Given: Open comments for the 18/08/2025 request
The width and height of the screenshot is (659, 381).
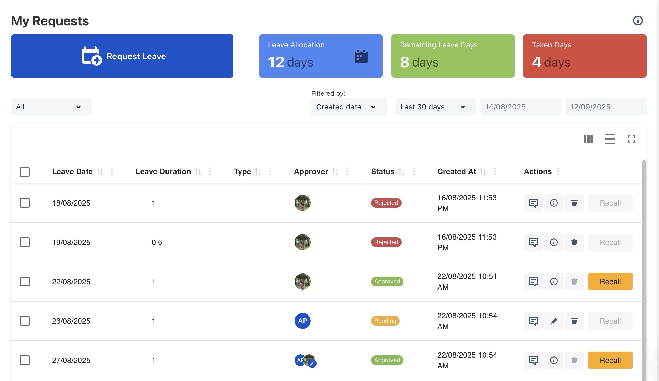Looking at the screenshot, I should pos(533,203).
